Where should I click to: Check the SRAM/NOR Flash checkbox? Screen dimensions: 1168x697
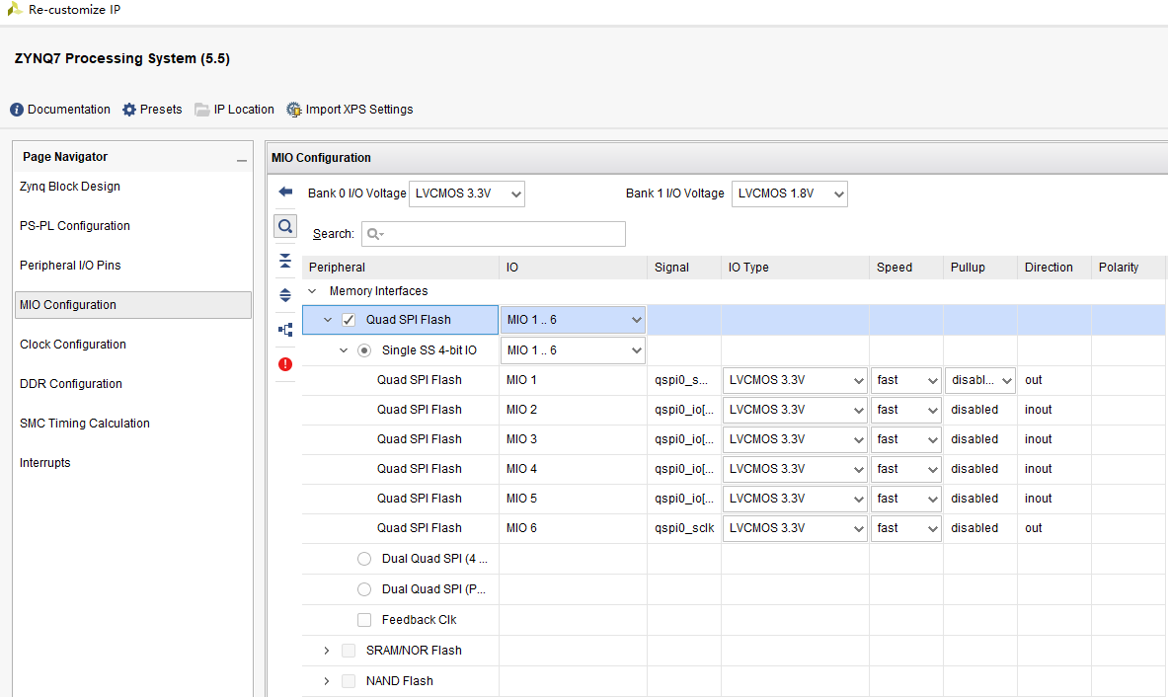pyautogui.click(x=348, y=650)
